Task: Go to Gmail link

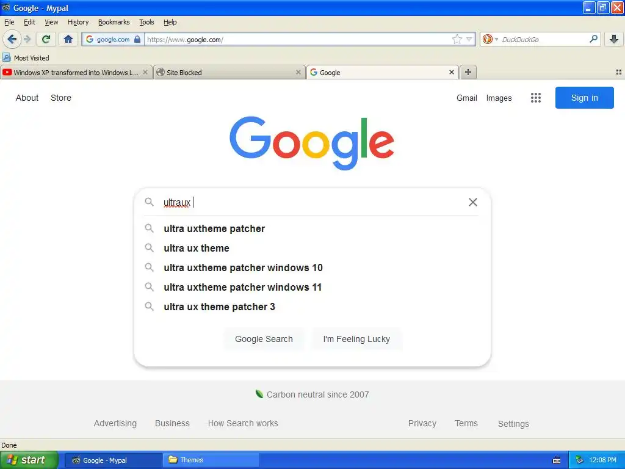Action: [x=467, y=98]
